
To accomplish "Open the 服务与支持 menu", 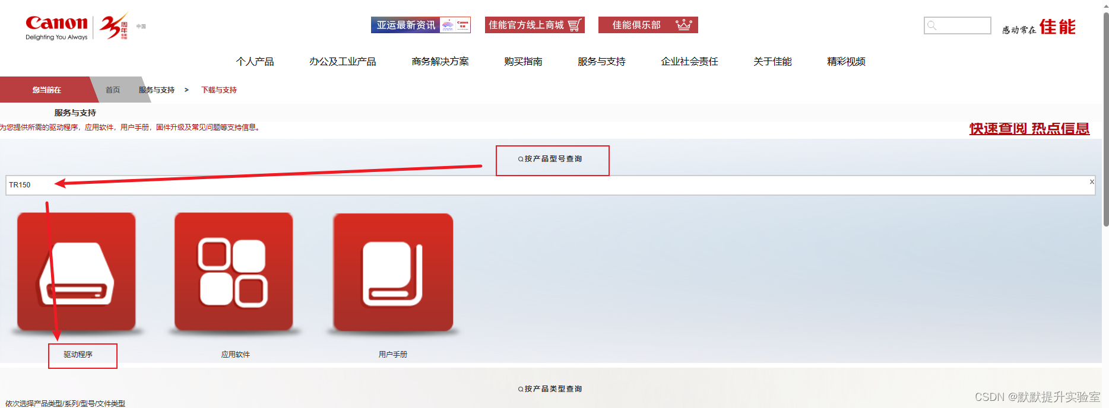I will [x=601, y=62].
